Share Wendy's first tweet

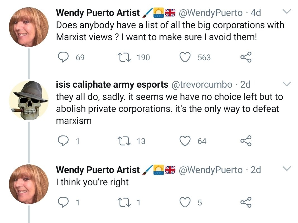246,57
